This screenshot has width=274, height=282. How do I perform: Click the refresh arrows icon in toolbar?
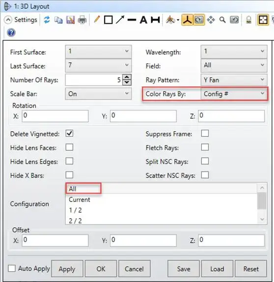click(47, 20)
